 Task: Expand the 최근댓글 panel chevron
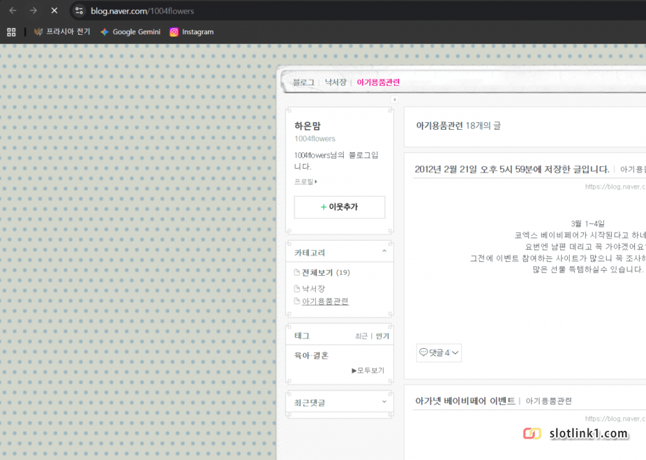coord(384,401)
